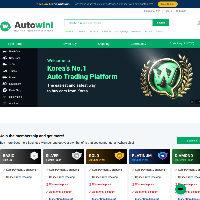This screenshot has width=200, height=200.
Task: Click the DIAMOND 100 Units/Year card header
Action: click(x=186, y=157)
